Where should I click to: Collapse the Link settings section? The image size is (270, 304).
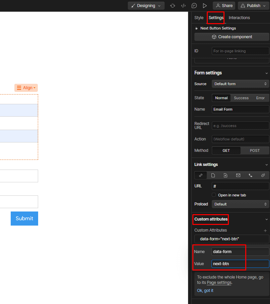[x=267, y=165]
